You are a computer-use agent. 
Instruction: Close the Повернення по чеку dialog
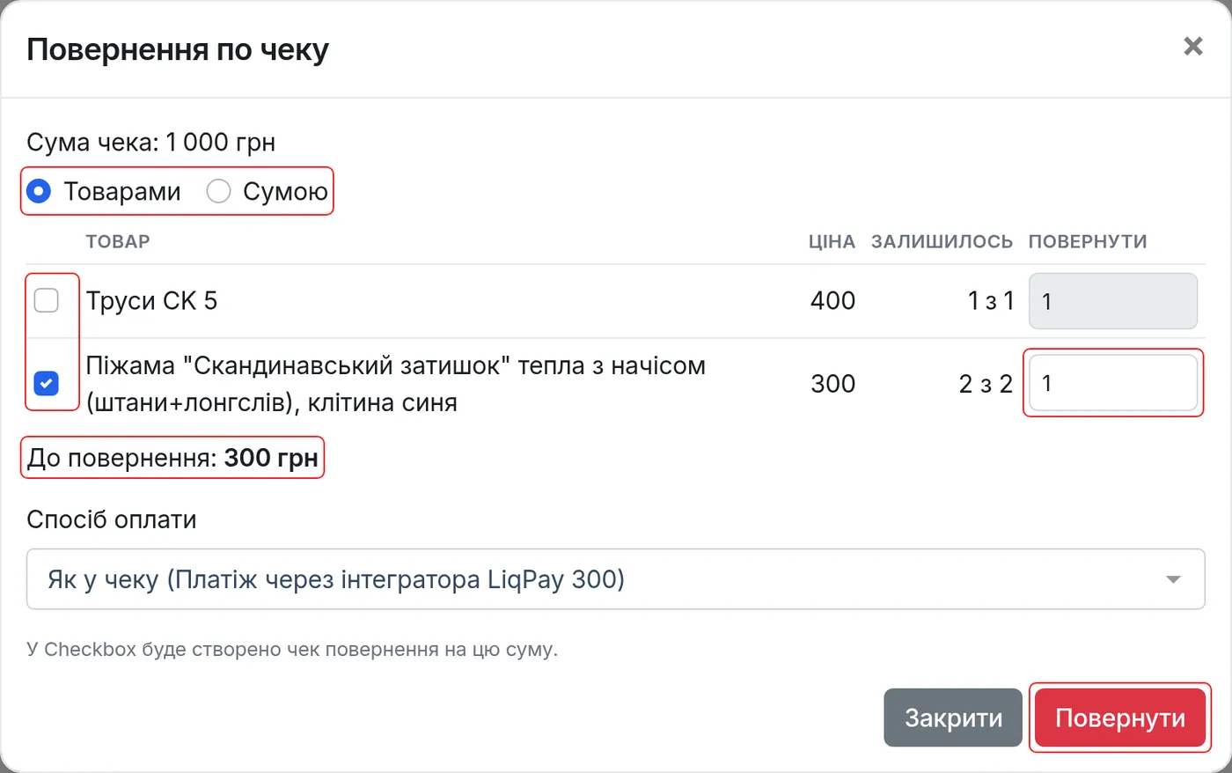point(1192,46)
